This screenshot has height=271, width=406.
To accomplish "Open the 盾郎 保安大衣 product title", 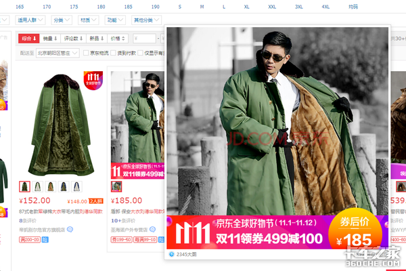I will click(137, 211).
